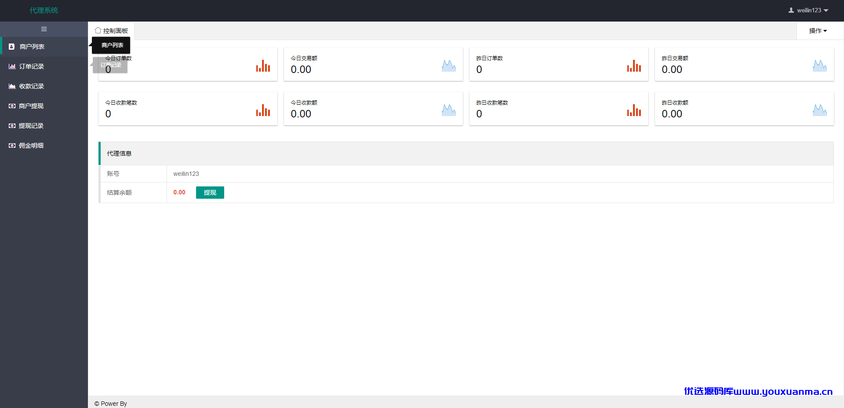Click the area chart icon in 今日交易额 card
844x408 pixels.
click(x=449, y=66)
